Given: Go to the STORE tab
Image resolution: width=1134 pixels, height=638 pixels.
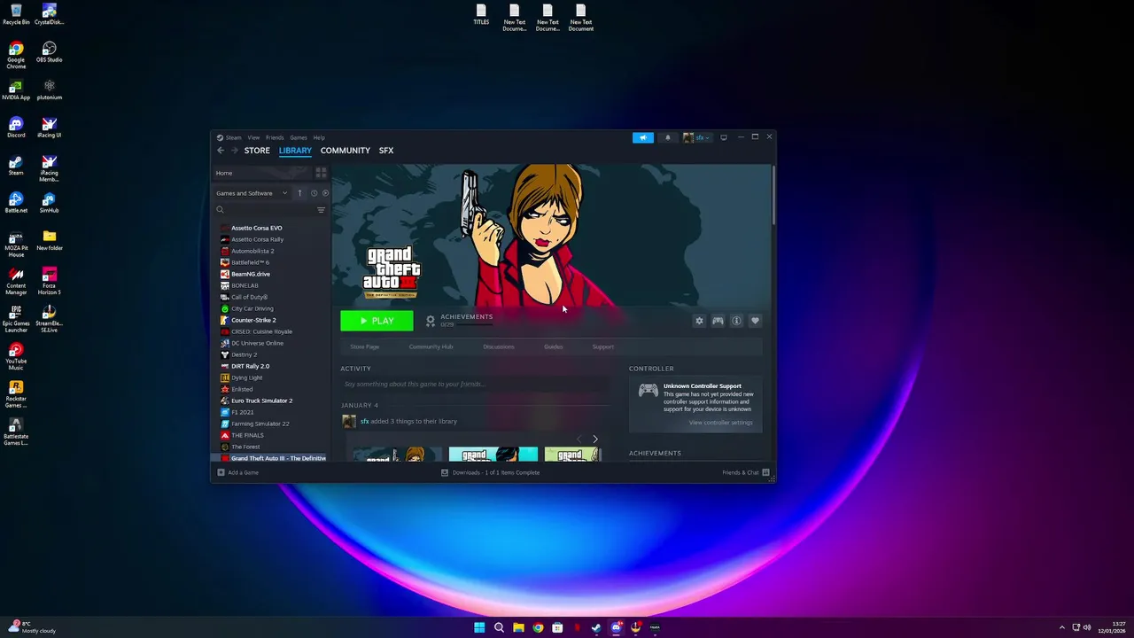Looking at the screenshot, I should click(x=257, y=151).
